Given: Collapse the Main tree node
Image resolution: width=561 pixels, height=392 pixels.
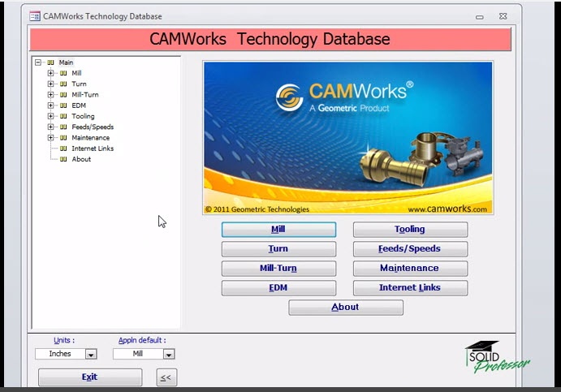Looking at the screenshot, I should click(38, 62).
